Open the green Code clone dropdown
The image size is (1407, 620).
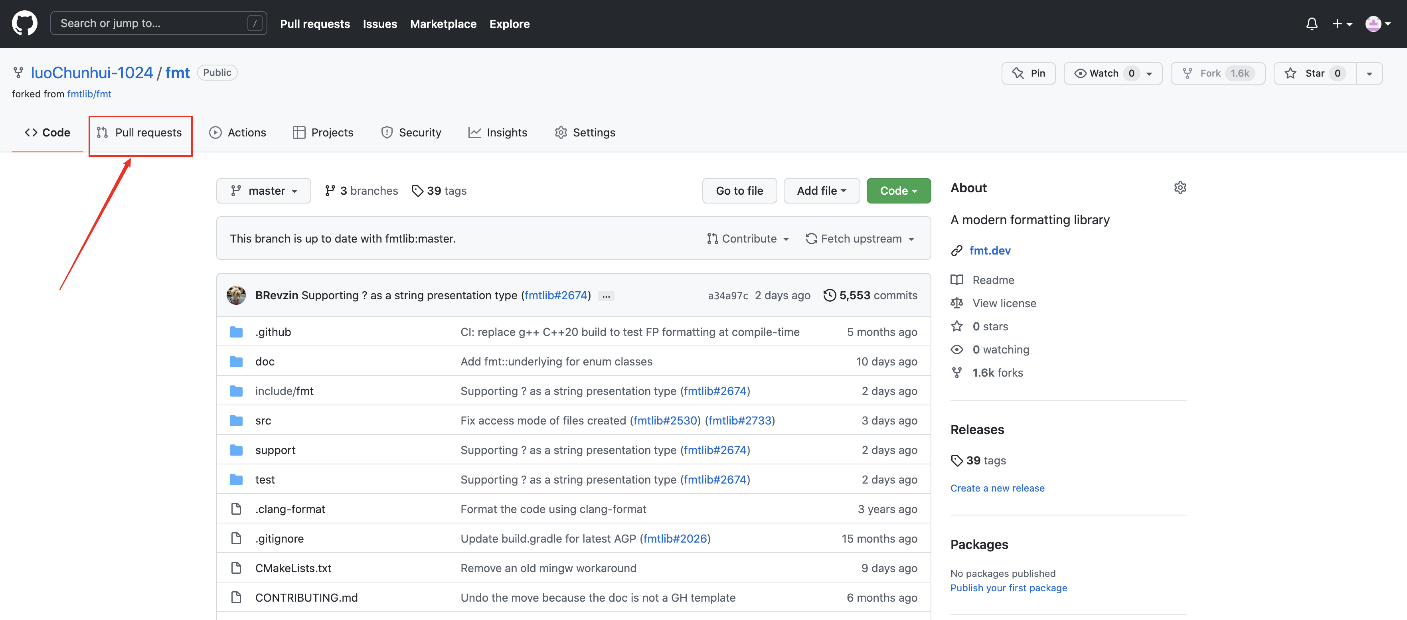(899, 191)
